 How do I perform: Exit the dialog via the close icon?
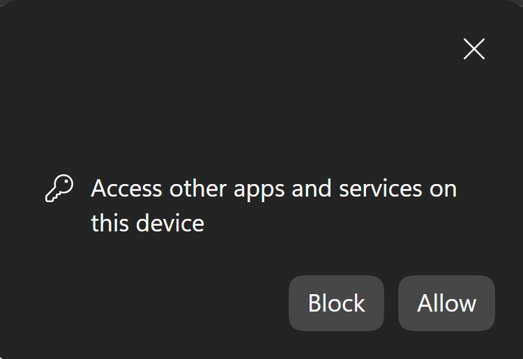coord(474,49)
